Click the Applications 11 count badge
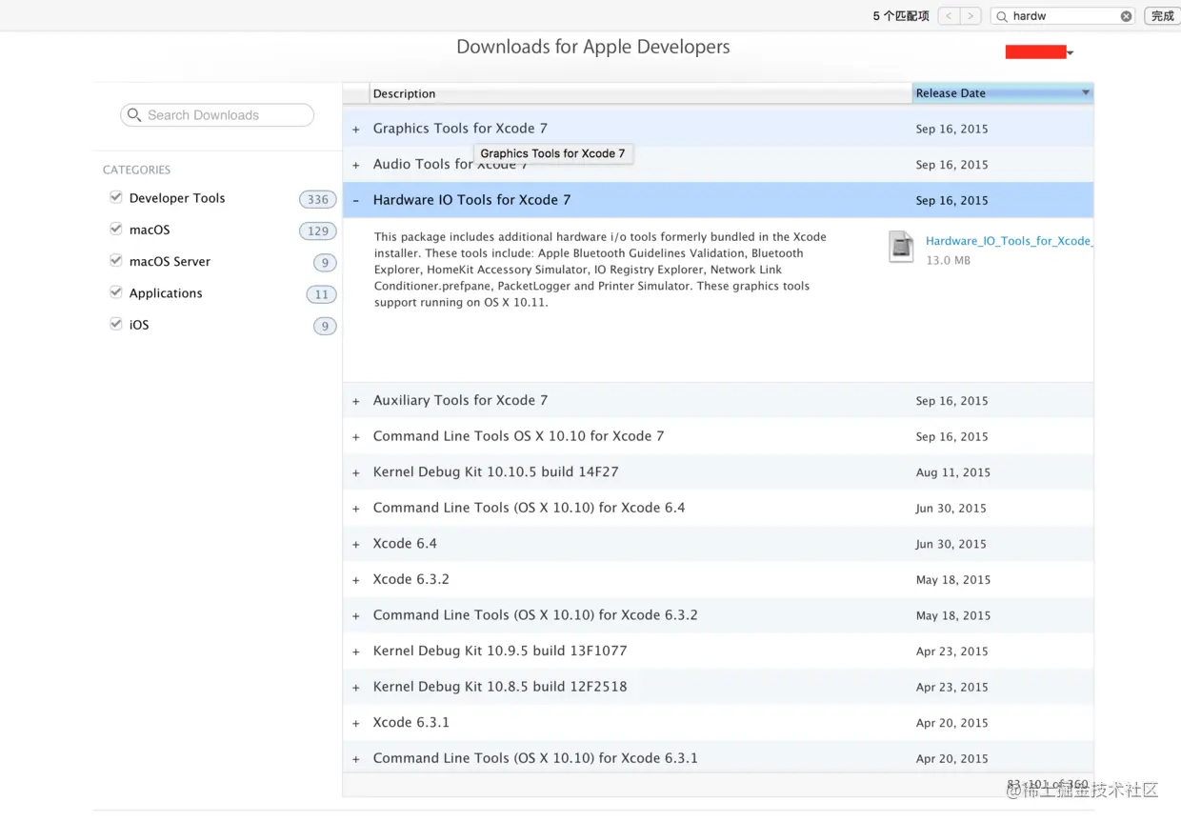Screen dimensions: 1181x822 (x=321, y=294)
